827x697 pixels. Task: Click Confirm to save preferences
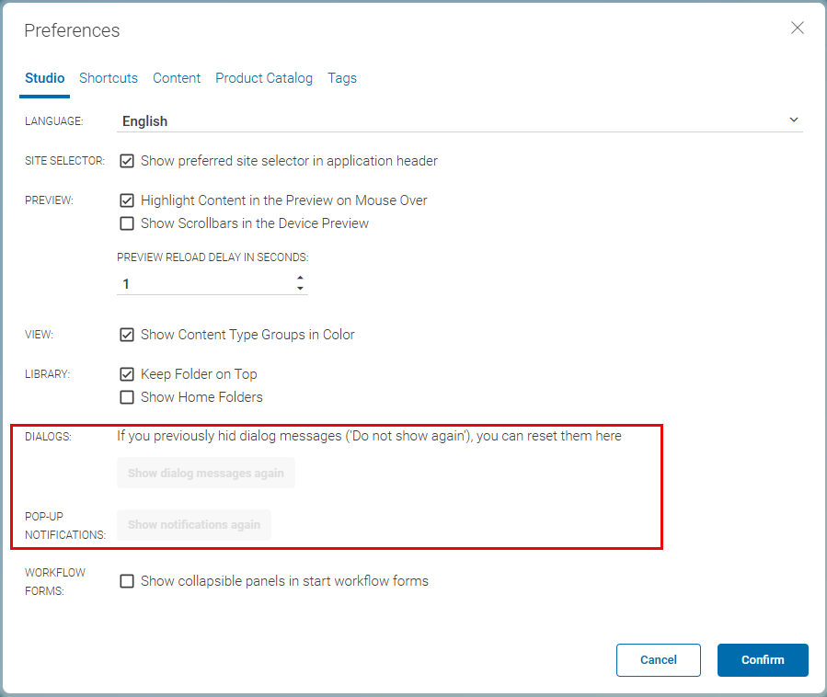pos(763,659)
